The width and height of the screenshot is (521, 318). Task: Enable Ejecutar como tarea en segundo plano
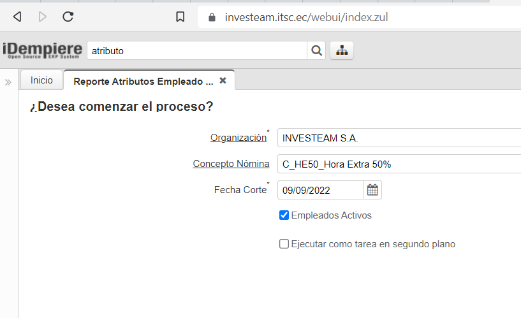(x=284, y=244)
